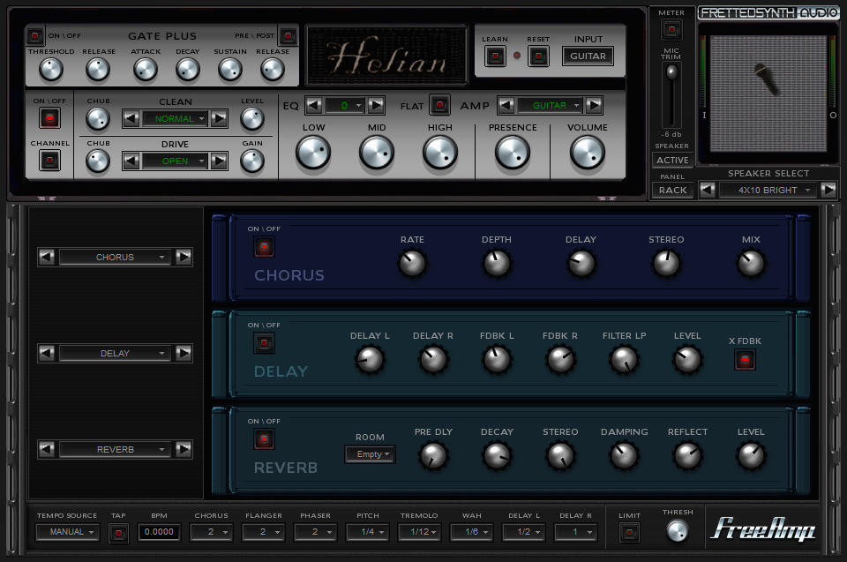Click next arrow beside DELAY slot
The width and height of the screenshot is (847, 562).
(184, 354)
